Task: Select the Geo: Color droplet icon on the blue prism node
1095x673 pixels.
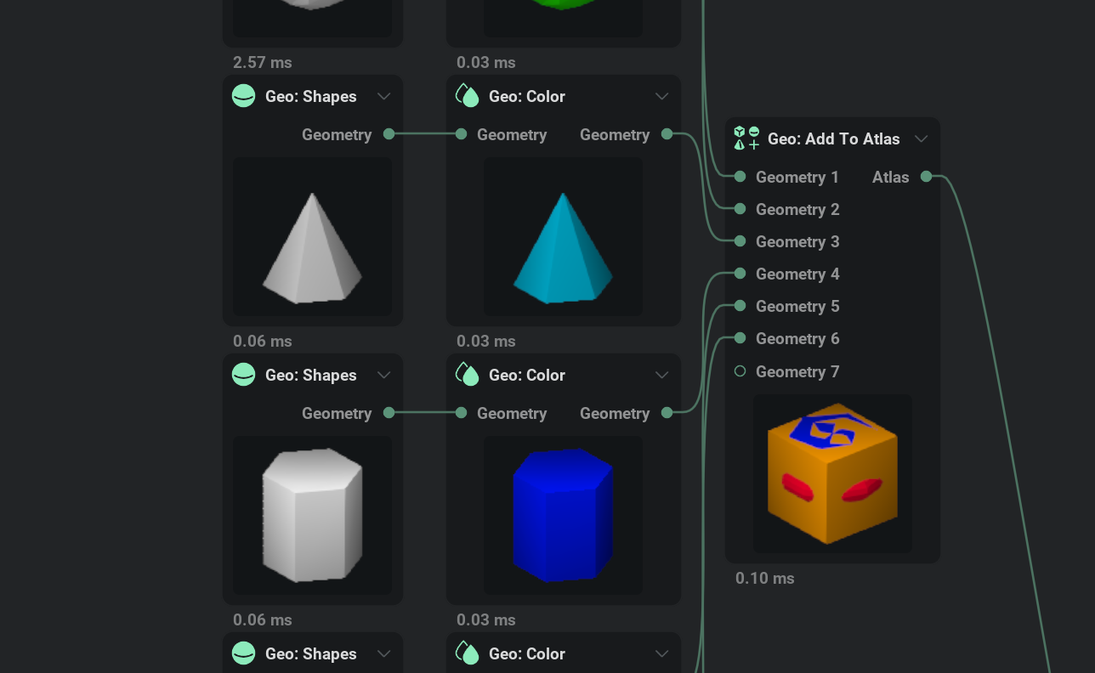Action: click(x=468, y=375)
